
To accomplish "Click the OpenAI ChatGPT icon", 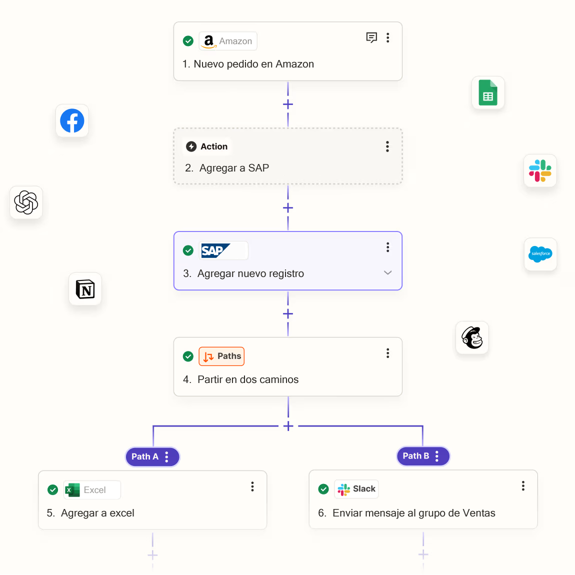I will [26, 202].
